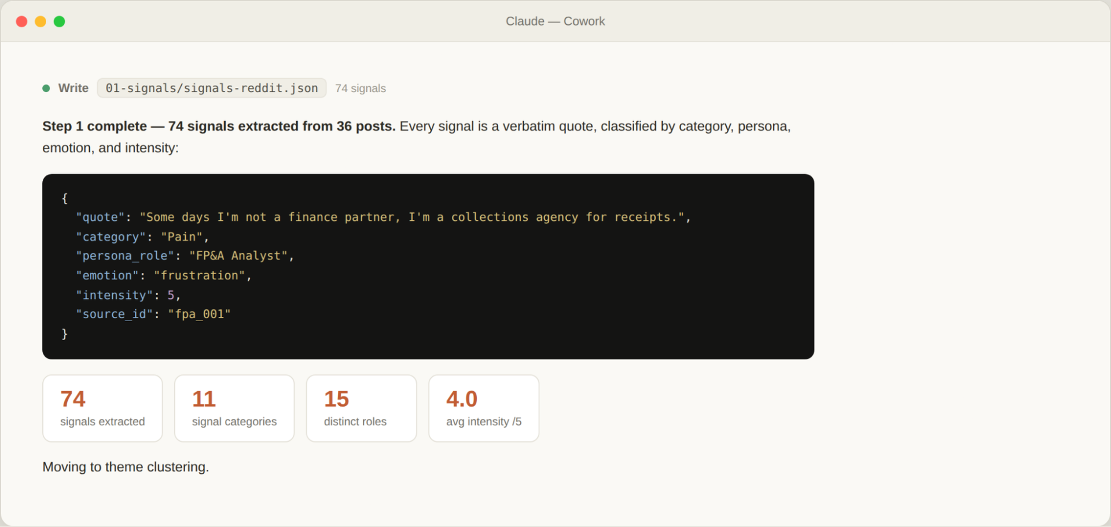This screenshot has width=1111, height=527.
Task: Click the green Write status dot
Action: (46, 89)
